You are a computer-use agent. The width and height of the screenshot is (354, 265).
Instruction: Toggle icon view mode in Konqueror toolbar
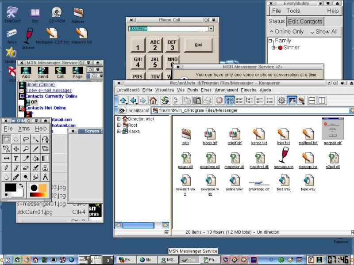[230, 101]
